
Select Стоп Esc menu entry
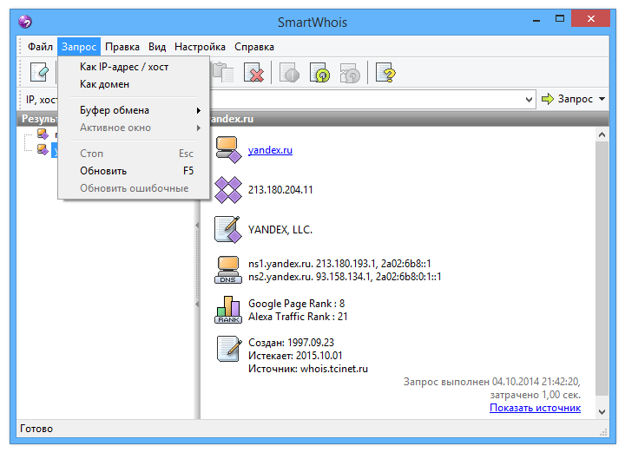coord(134,154)
